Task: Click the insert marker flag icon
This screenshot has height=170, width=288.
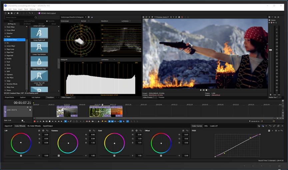Action: tap(102, 121)
